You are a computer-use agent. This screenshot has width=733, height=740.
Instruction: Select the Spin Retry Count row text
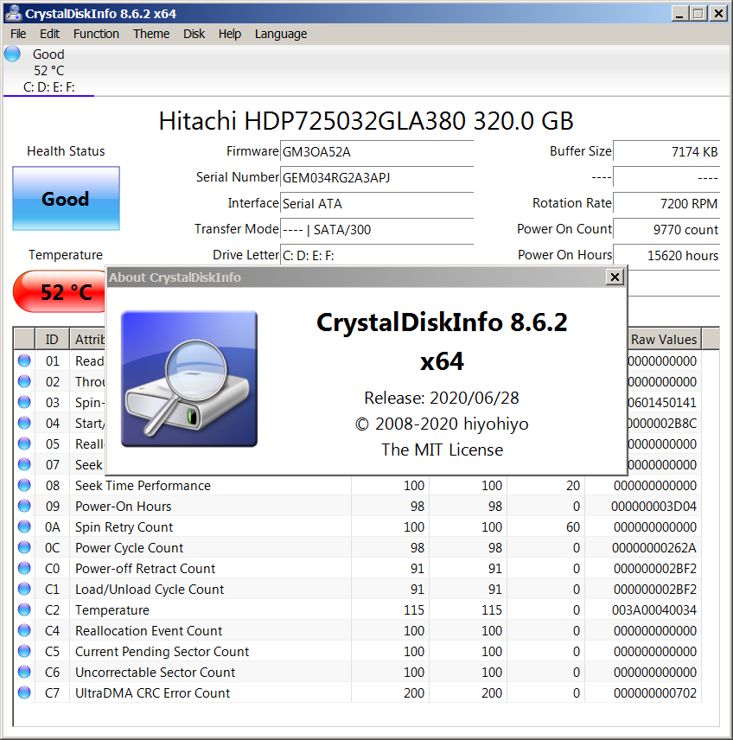click(x=124, y=527)
